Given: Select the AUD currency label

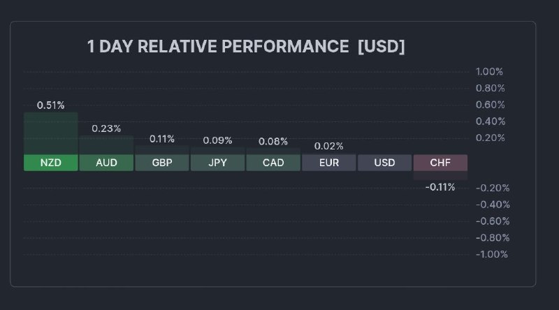Looking at the screenshot, I should click(x=106, y=163).
